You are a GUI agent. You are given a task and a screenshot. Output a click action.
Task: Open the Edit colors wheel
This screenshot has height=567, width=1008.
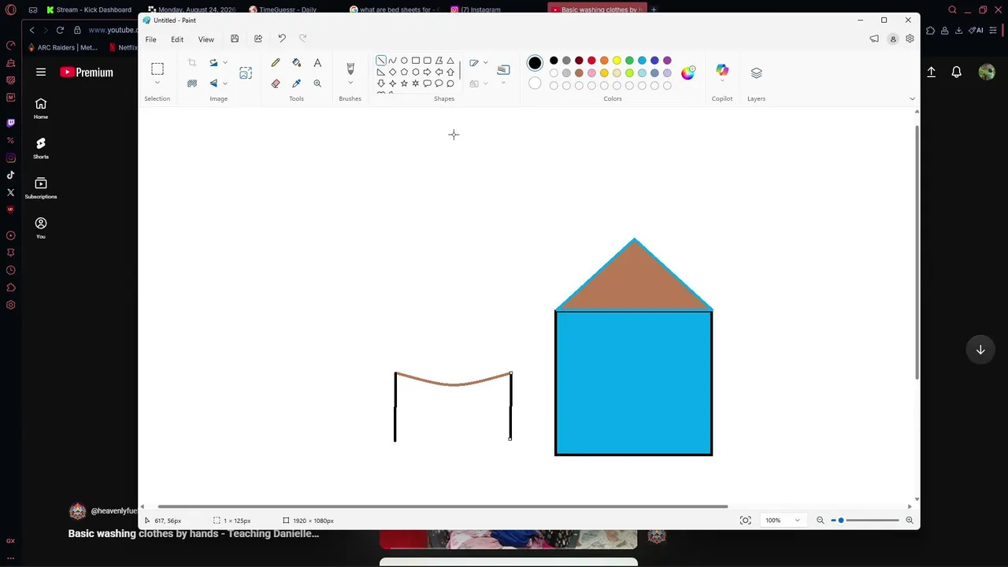click(x=688, y=72)
